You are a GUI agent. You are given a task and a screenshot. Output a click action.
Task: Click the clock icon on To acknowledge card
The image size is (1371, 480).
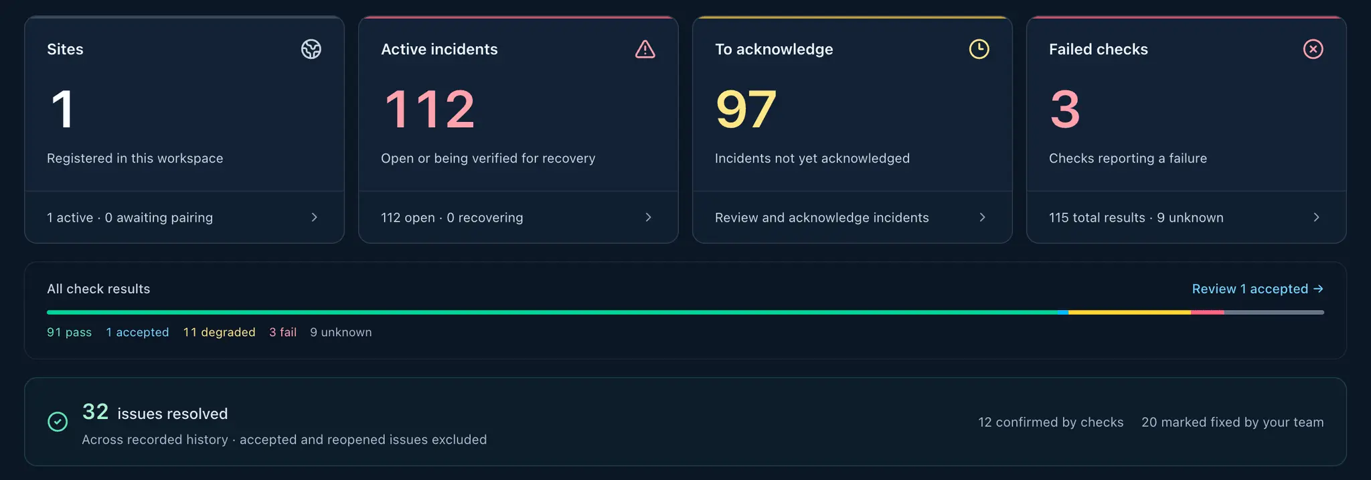[979, 49]
